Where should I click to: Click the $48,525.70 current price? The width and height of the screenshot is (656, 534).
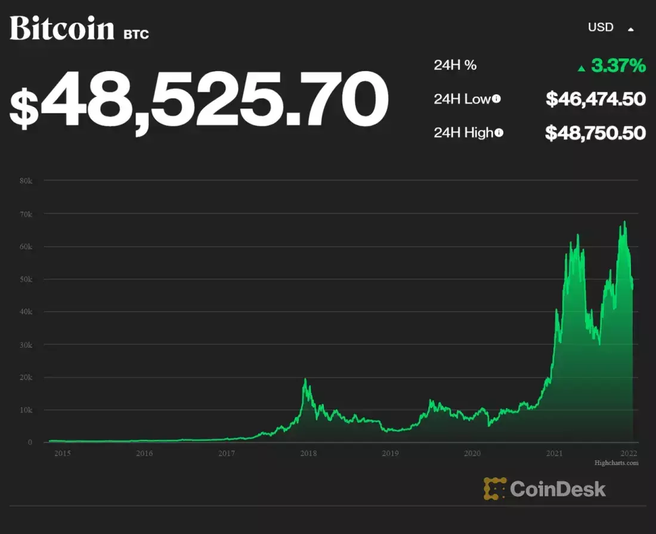(199, 100)
